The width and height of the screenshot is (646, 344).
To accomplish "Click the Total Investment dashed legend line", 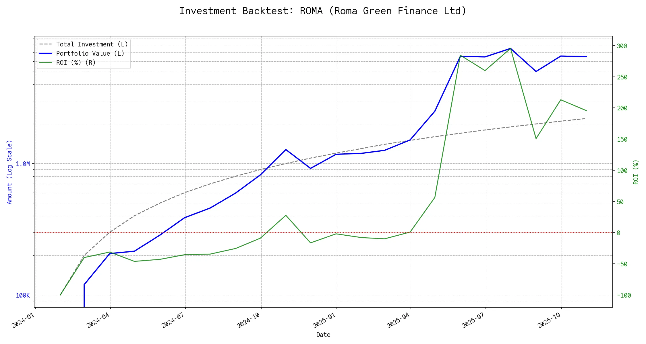I will (x=46, y=44).
